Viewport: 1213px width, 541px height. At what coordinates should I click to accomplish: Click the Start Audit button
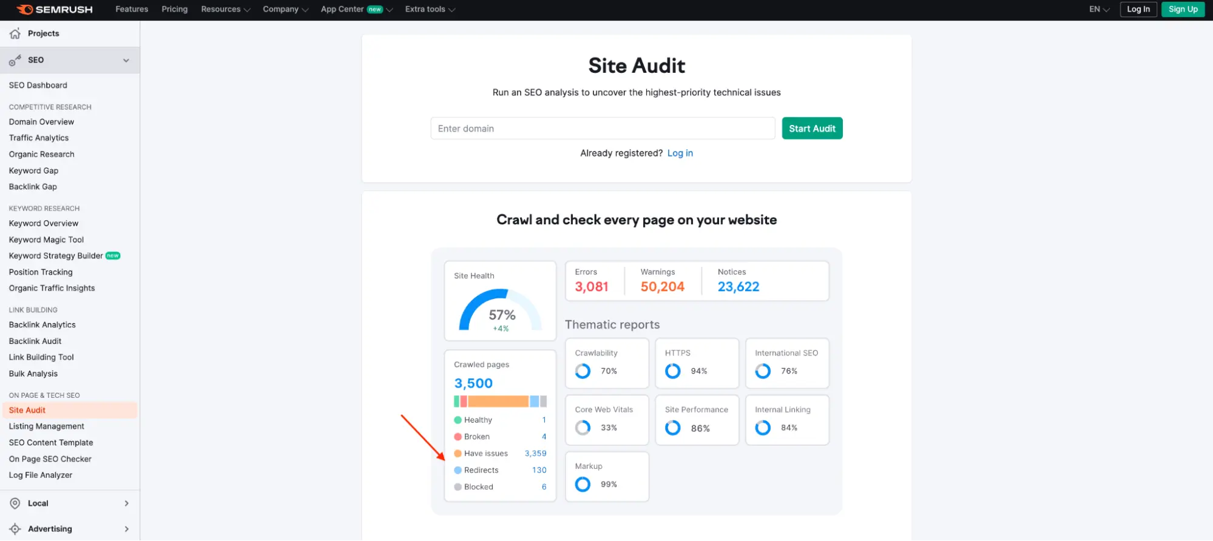click(x=812, y=129)
